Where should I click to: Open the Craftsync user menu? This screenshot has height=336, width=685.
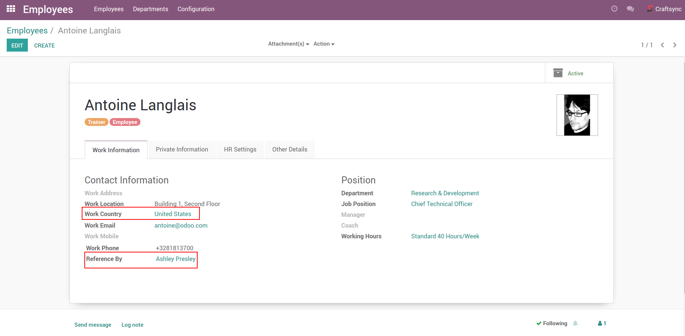tap(664, 9)
